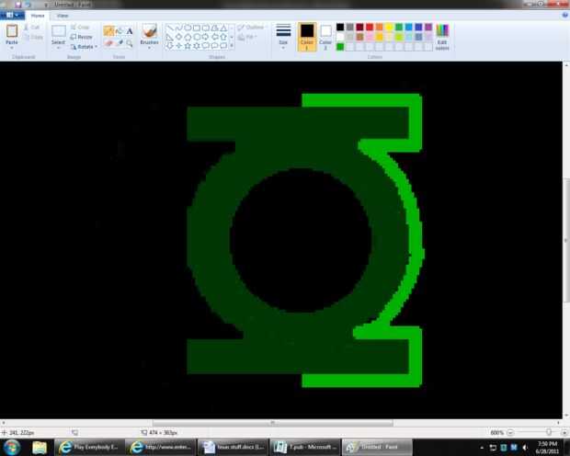This screenshot has width=570, height=456.
Task: Click the Select tool rectangle
Action: pyautogui.click(x=59, y=31)
